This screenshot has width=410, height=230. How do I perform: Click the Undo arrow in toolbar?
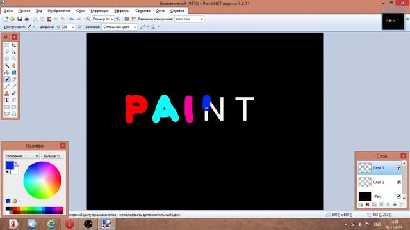tap(71, 19)
